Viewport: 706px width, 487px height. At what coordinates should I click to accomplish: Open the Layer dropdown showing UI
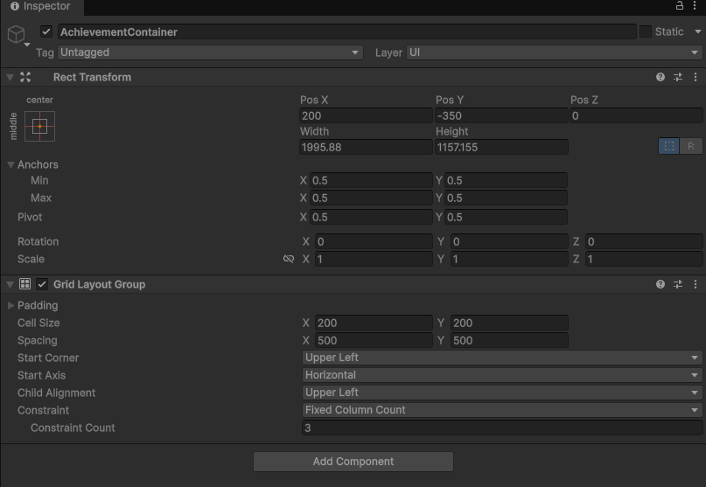554,52
